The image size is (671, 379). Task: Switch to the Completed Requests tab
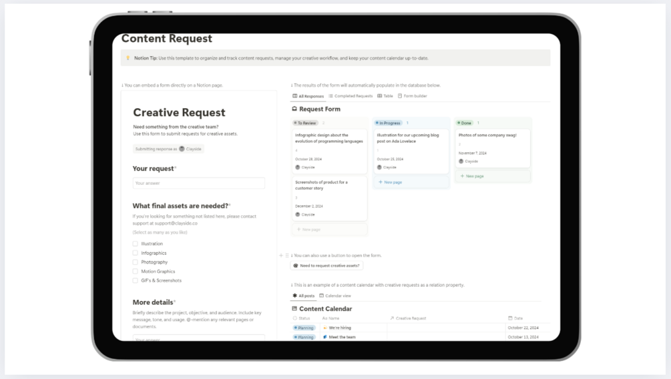[351, 96]
